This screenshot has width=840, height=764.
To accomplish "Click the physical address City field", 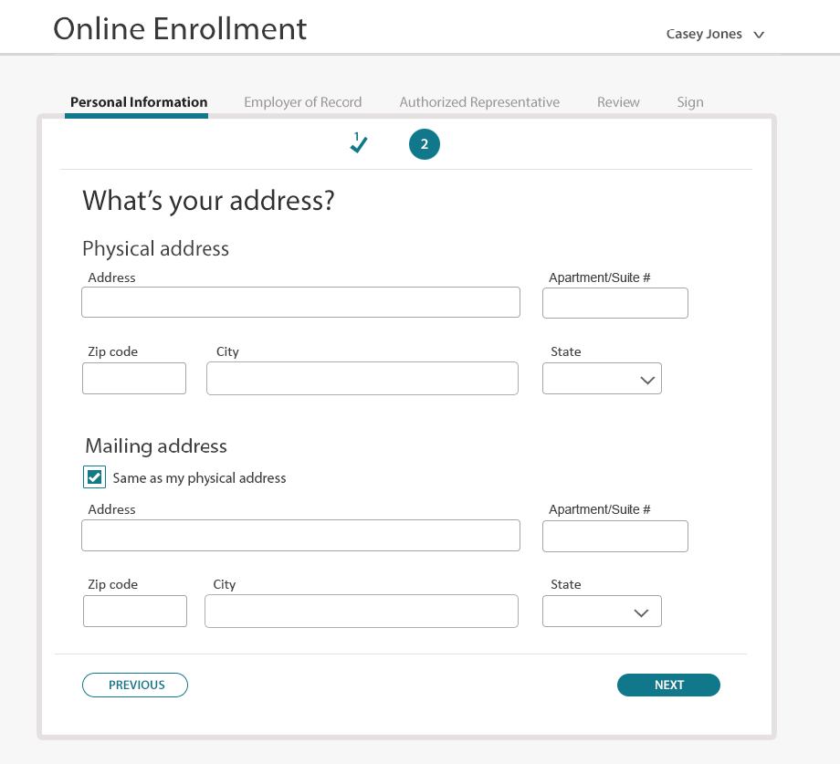I will [362, 379].
